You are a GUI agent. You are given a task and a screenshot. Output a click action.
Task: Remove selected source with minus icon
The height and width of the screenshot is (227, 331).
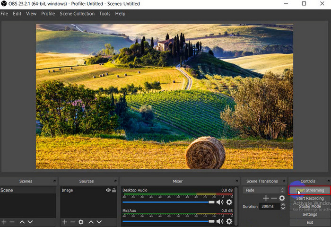click(x=73, y=222)
